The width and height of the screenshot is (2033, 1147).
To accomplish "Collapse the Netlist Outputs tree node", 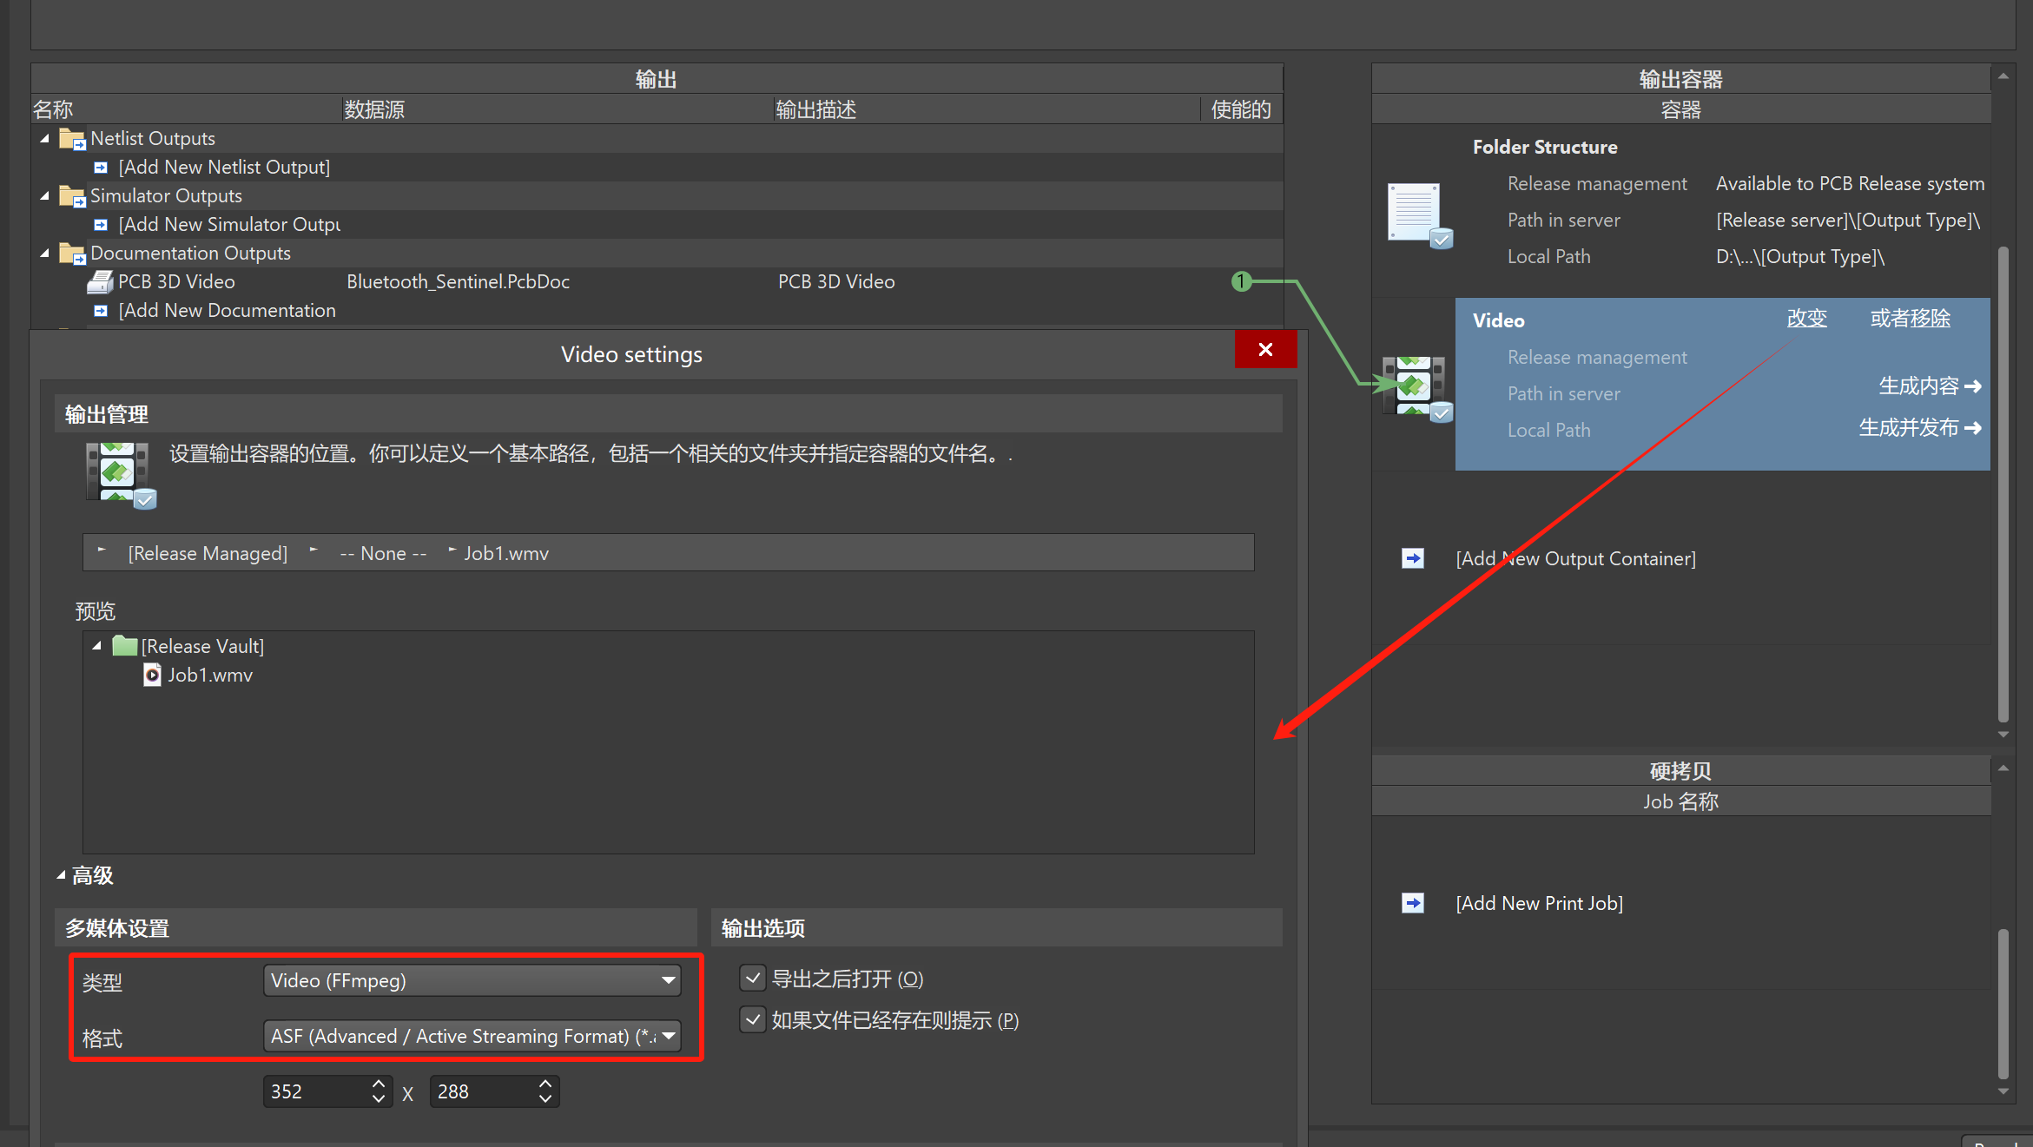I will coord(45,138).
